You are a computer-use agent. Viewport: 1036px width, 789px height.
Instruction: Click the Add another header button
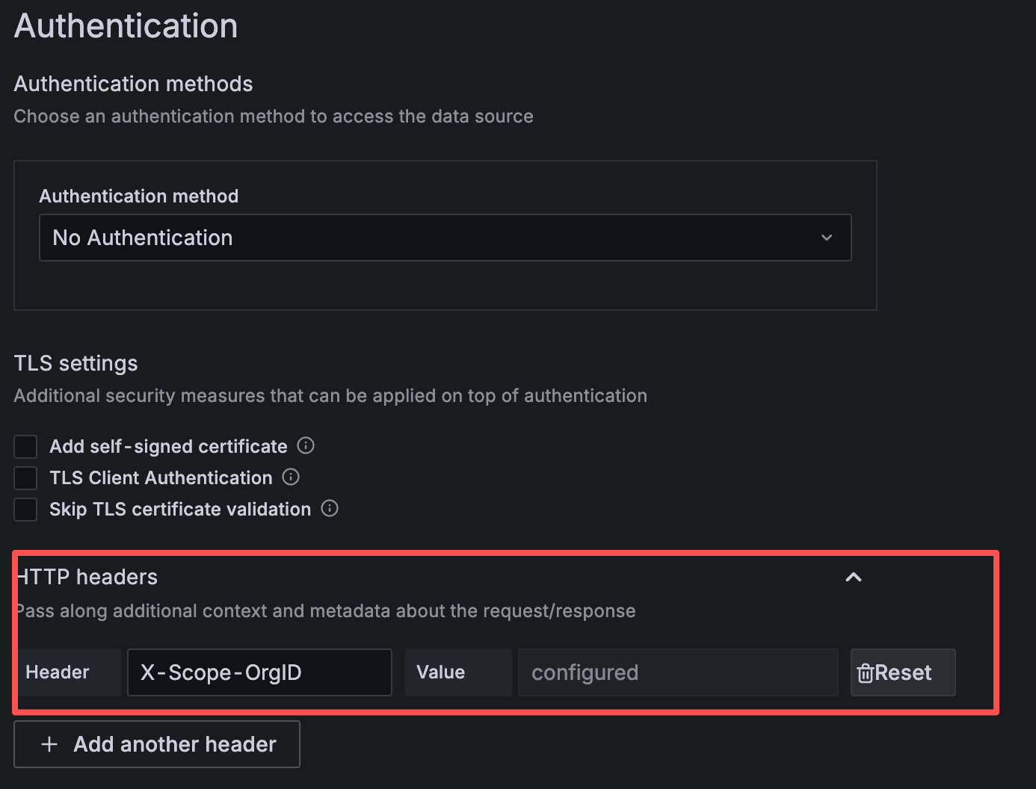click(157, 744)
